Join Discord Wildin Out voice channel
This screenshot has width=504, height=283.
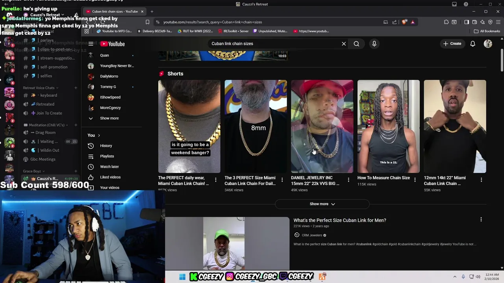click(50, 151)
